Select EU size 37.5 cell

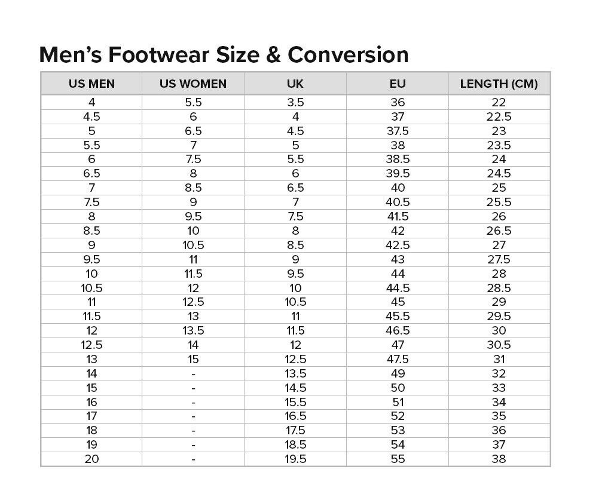tap(398, 131)
